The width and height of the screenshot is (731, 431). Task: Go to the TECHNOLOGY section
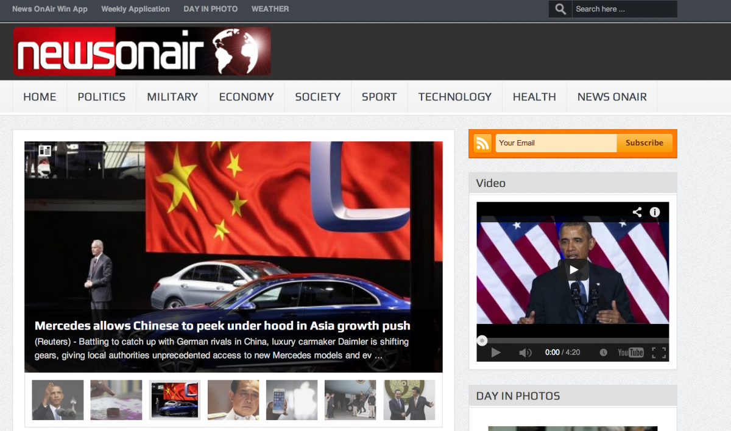(x=454, y=97)
